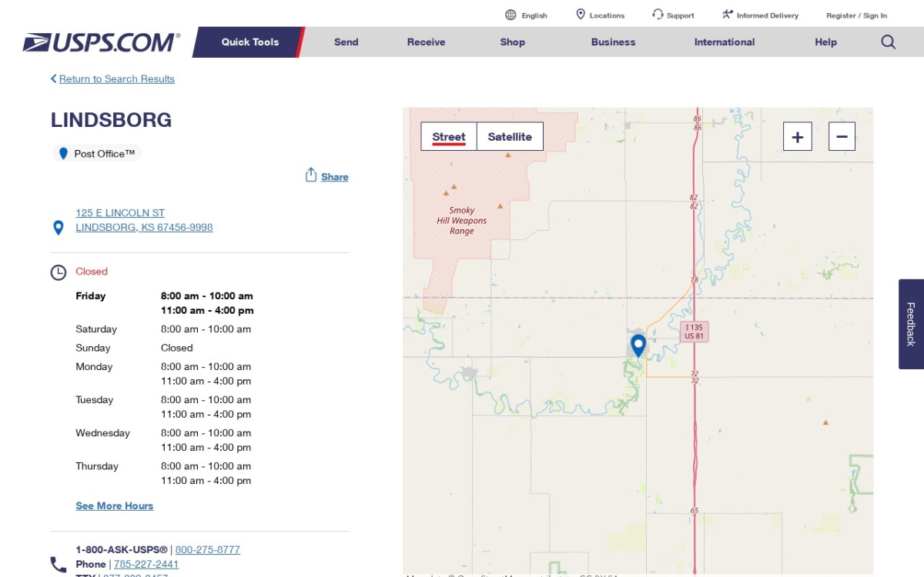
Task: Click the Informed Delivery icon
Action: [728, 15]
